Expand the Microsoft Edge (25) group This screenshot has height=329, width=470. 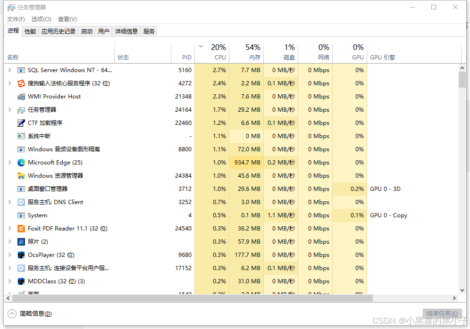click(x=9, y=162)
